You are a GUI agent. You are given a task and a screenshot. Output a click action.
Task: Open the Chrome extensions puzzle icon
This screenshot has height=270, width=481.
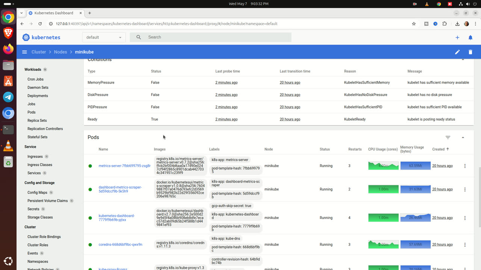click(x=445, y=24)
